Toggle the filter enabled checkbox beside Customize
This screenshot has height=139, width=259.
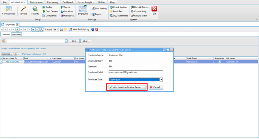19,54
